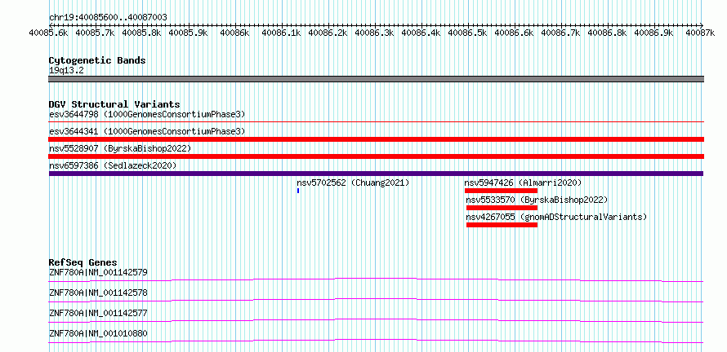The image size is (727, 352).
Task: Open variant nsv6597386 Sedlazeck2020 label
Action: click(x=113, y=165)
